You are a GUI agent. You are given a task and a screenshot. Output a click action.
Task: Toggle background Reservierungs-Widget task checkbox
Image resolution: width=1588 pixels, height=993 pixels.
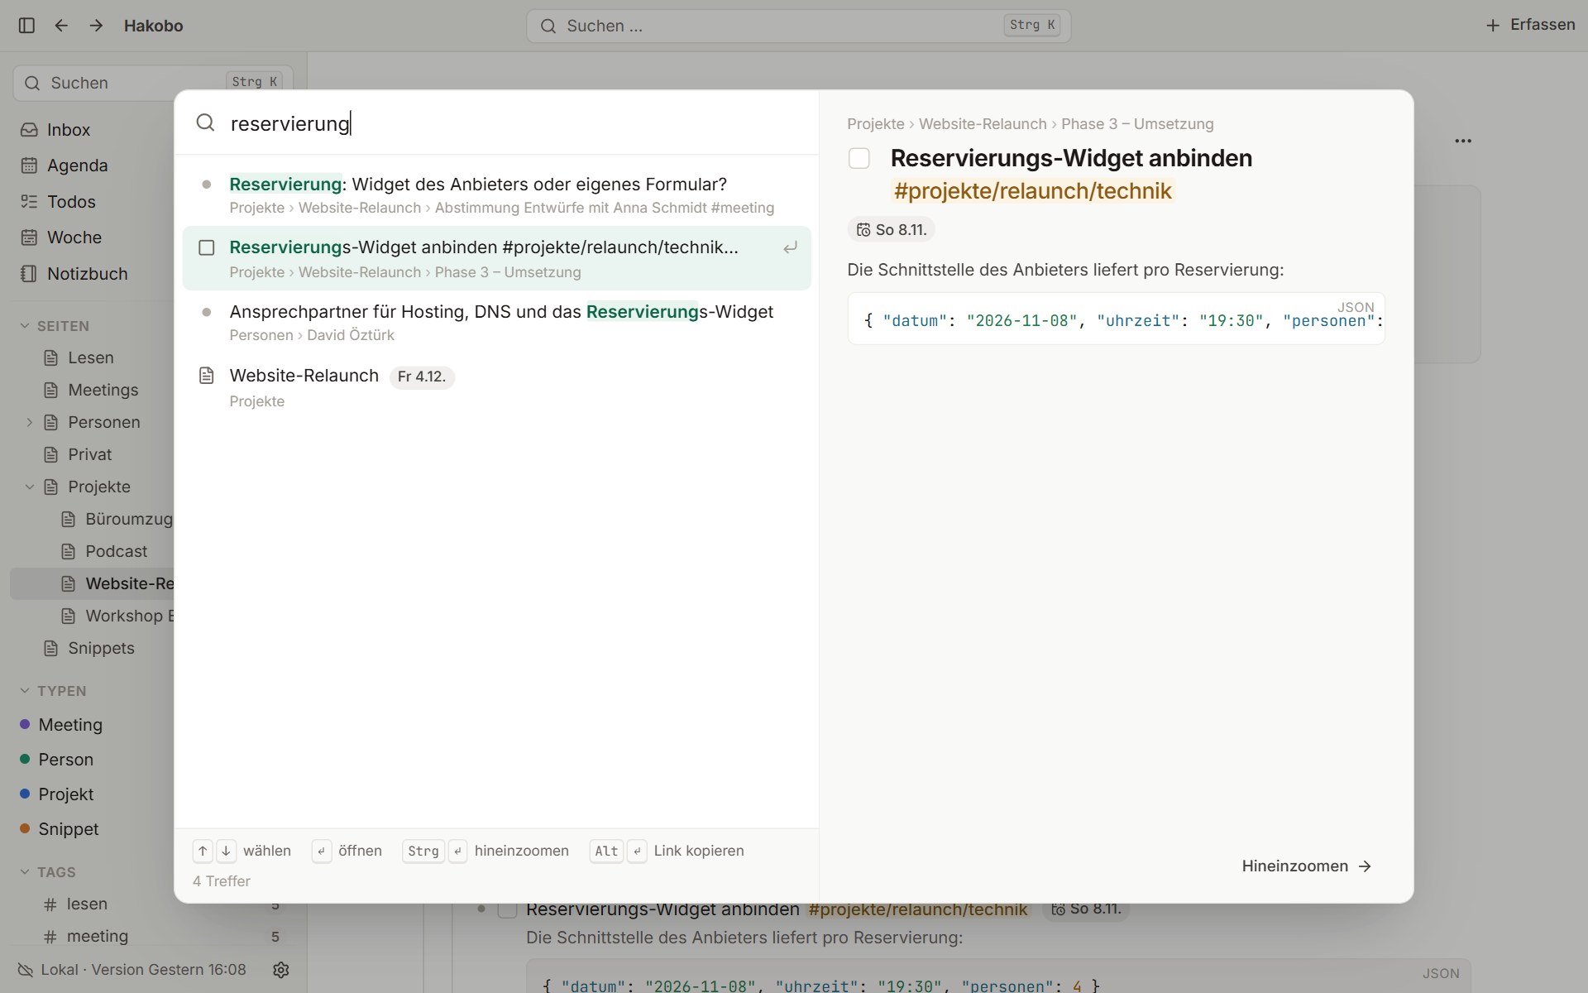point(507,909)
